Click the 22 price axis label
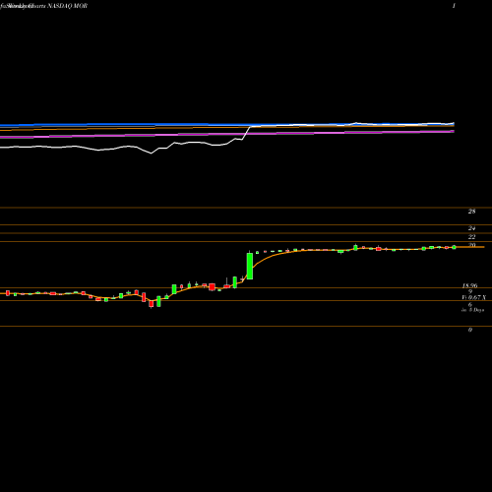The height and width of the screenshot is (492, 492). click(x=471, y=237)
